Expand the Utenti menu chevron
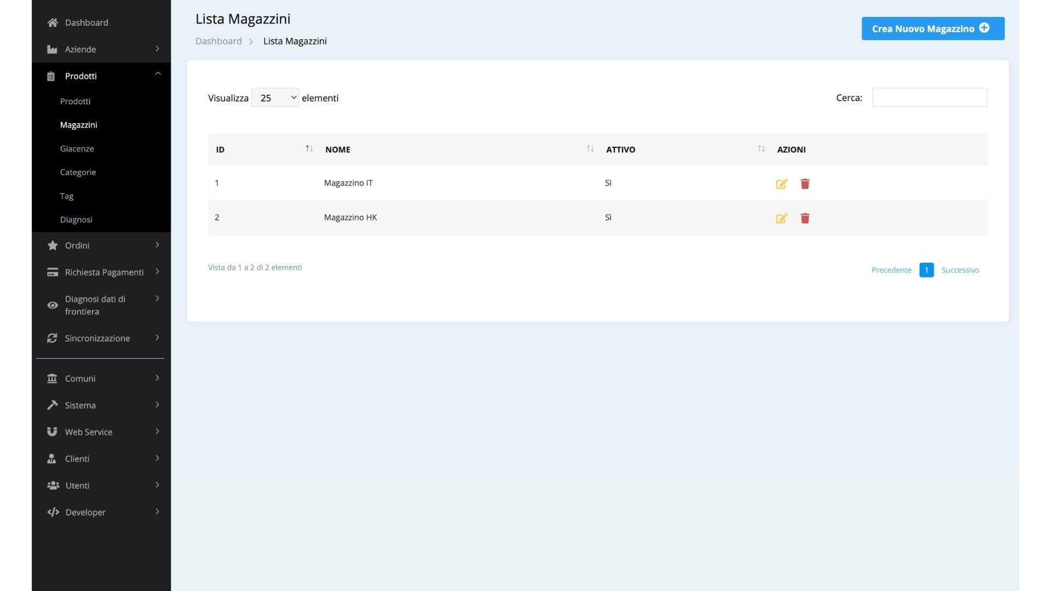The height and width of the screenshot is (591, 1051). tap(157, 485)
